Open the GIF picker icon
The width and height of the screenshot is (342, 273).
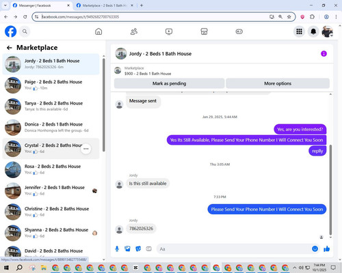(x=148, y=249)
